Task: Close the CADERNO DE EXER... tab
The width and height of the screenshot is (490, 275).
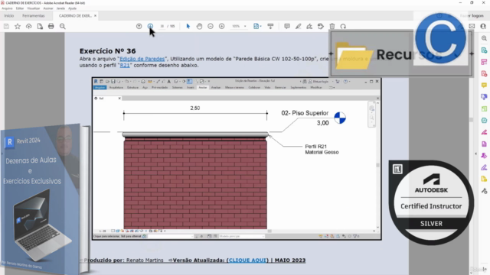Action: [95, 15]
